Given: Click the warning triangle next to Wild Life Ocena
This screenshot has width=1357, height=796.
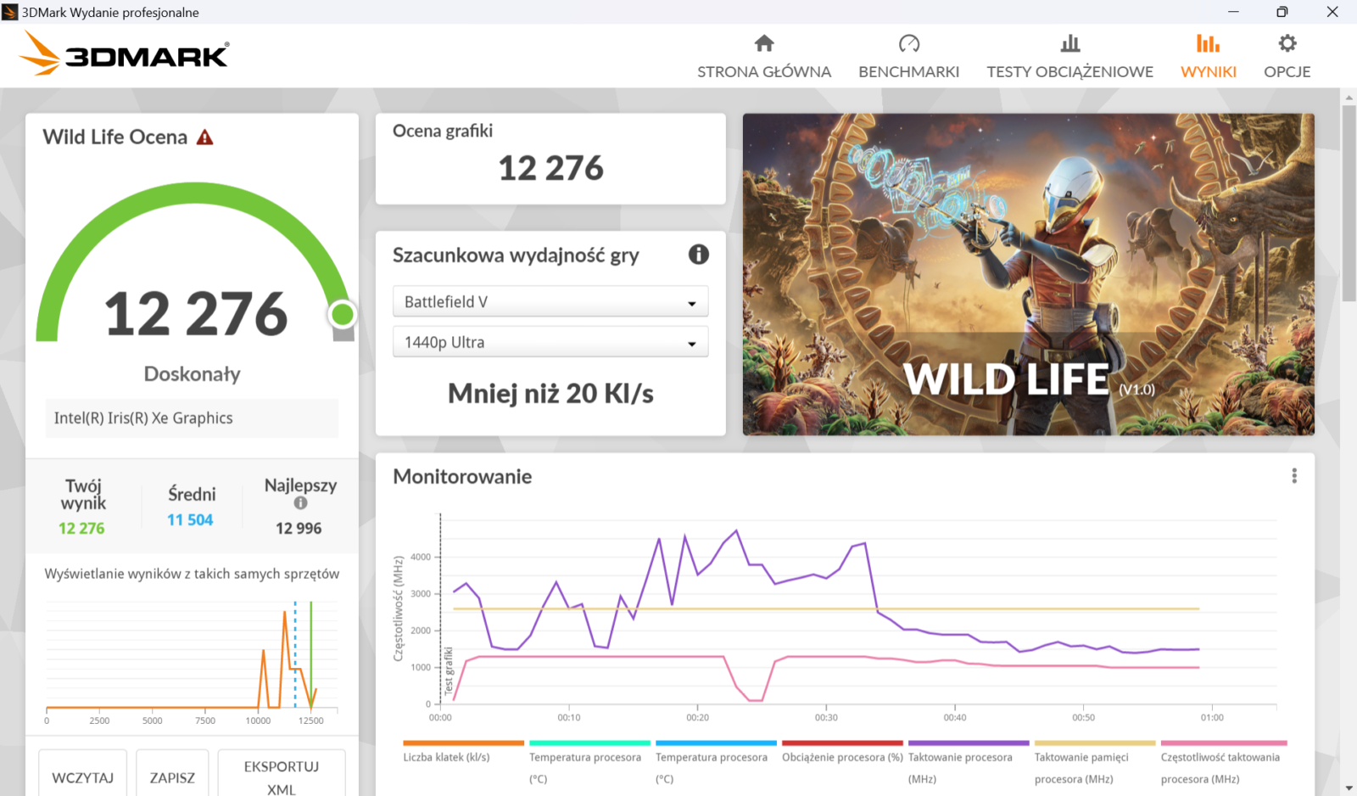Looking at the screenshot, I should click(205, 137).
